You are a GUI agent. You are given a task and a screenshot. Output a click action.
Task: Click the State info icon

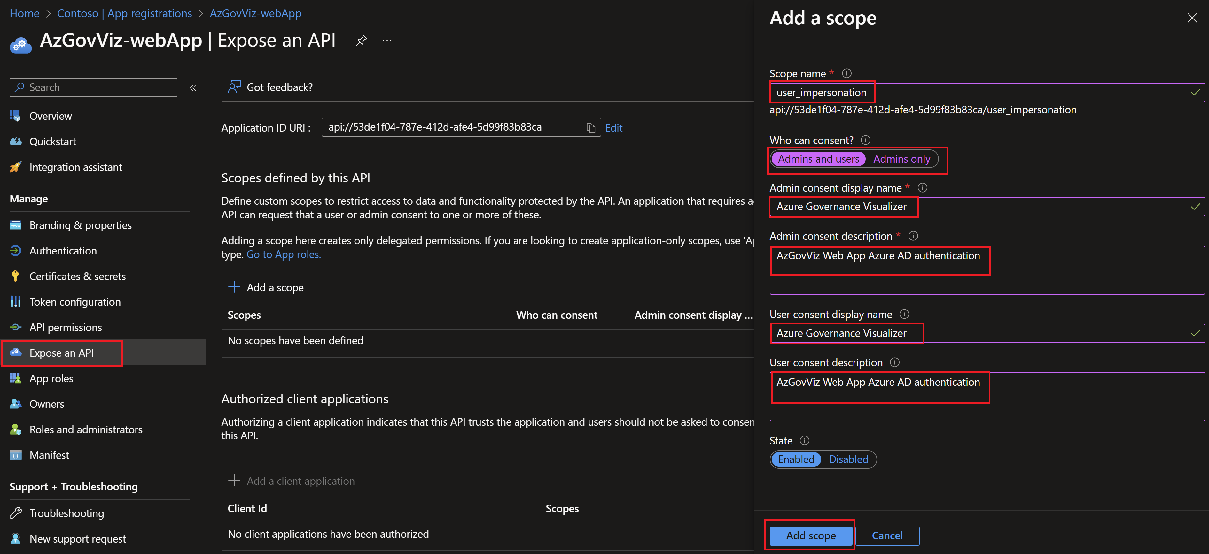[804, 441]
